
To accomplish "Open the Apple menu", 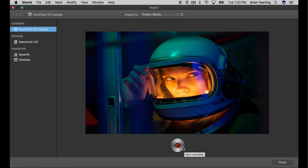I will tap(16, 2).
